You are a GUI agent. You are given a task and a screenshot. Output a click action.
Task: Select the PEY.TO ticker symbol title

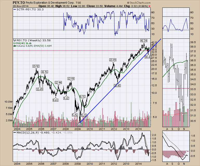pos(19,3)
